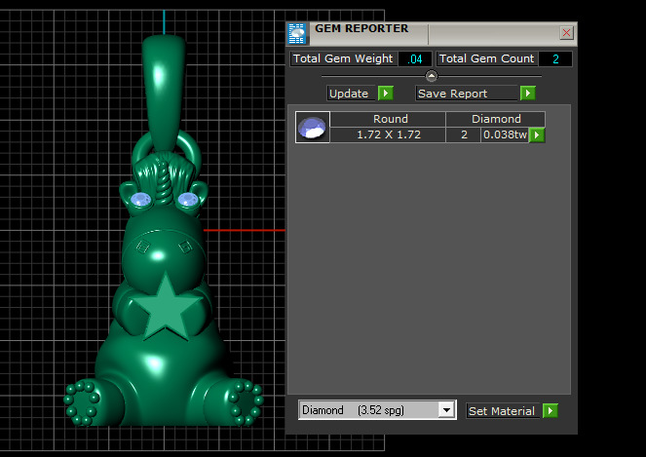Click the Update label button
This screenshot has width=646, height=457.
[x=352, y=94]
